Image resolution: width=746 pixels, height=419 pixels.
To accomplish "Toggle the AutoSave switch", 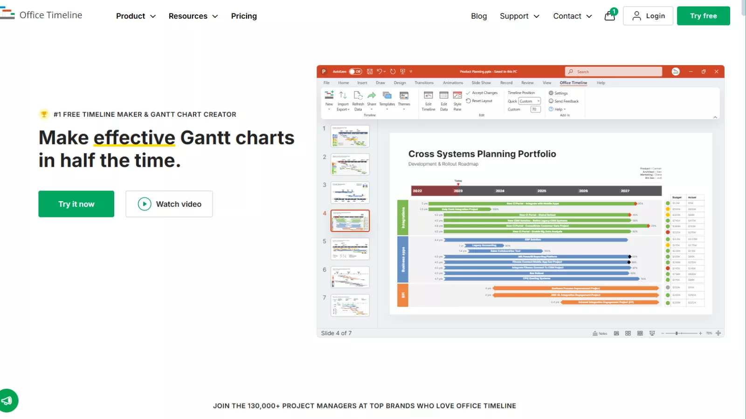I will [x=355, y=72].
